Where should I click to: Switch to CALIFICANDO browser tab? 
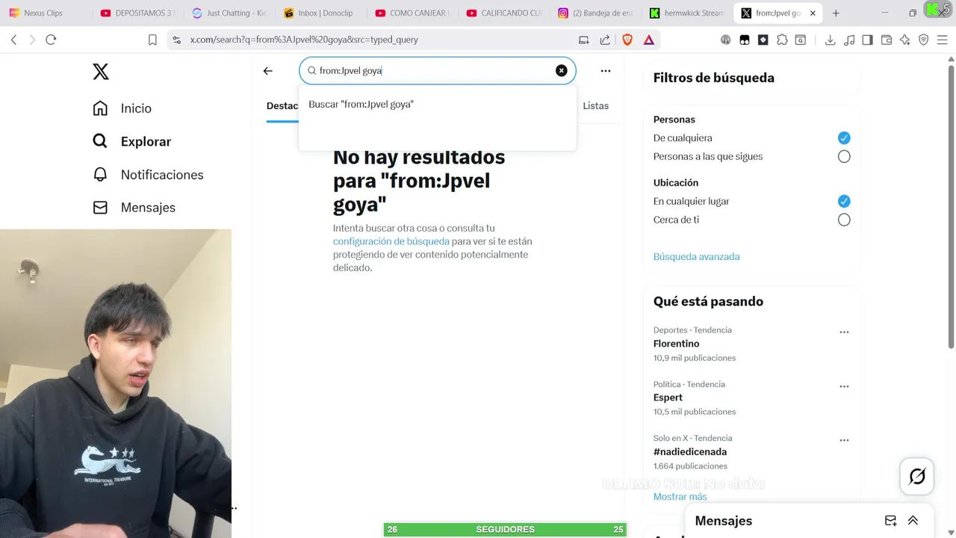click(x=503, y=13)
